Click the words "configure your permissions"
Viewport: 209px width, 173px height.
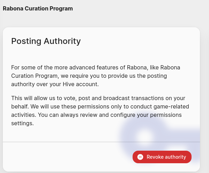(x=146, y=115)
